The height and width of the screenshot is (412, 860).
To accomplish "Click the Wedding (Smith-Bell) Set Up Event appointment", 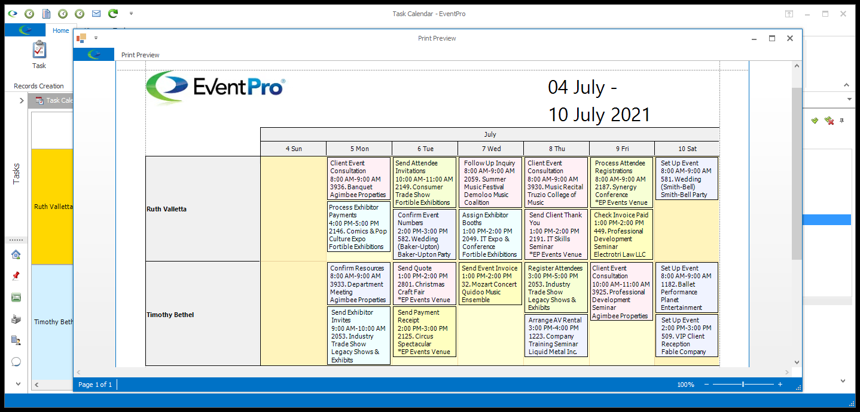I will (687, 179).
